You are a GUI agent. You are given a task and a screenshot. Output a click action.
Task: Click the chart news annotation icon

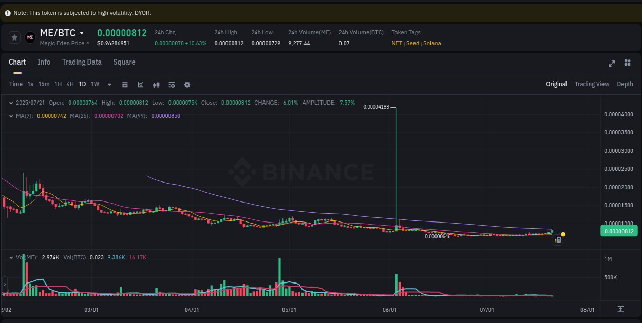pos(558,239)
